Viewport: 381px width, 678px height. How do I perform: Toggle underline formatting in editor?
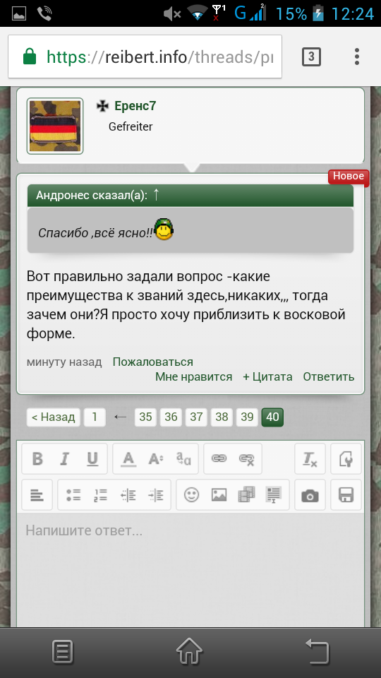[x=92, y=459]
